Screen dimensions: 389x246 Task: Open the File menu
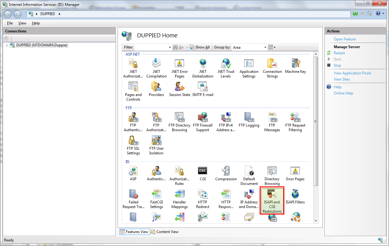(10, 23)
